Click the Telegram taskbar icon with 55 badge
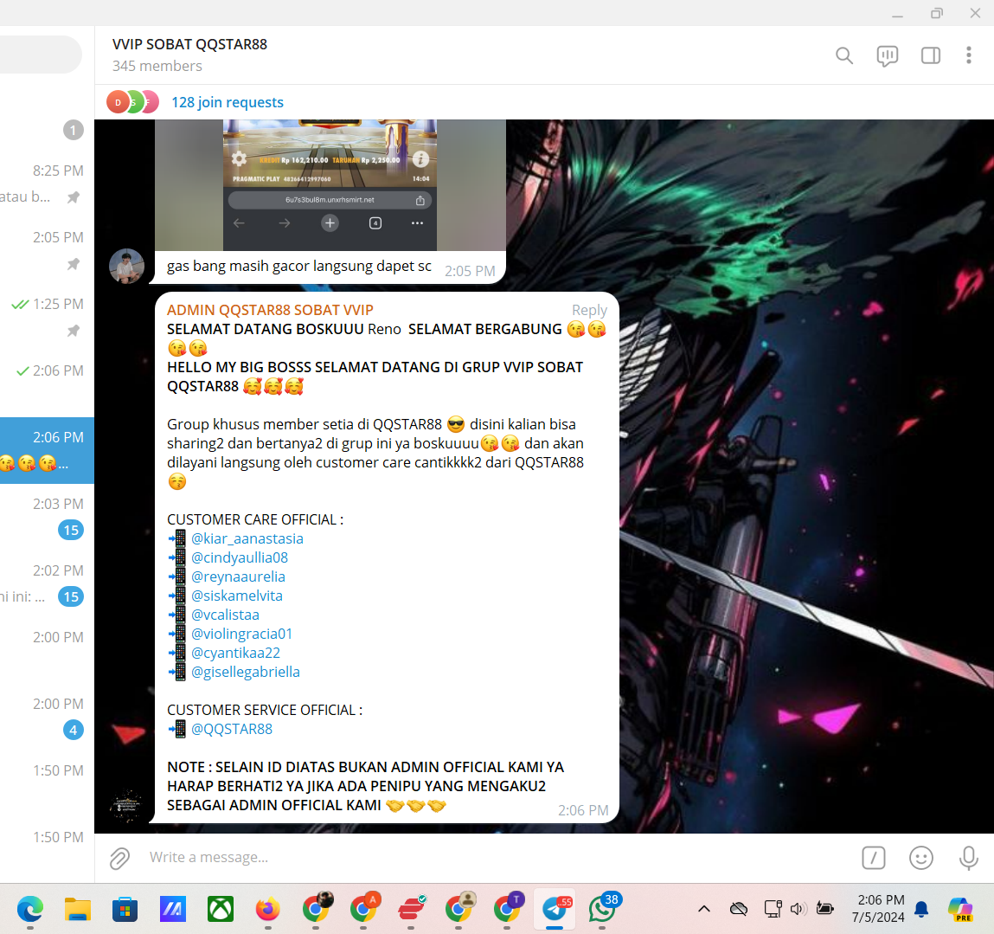The image size is (994, 934). 555,909
